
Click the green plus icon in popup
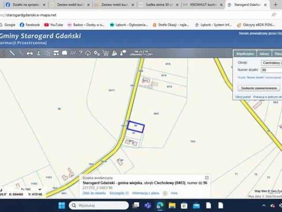(165, 193)
